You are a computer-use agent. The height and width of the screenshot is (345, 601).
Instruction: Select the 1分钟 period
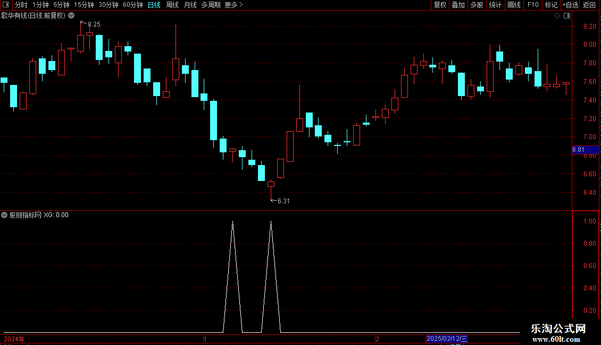pyautogui.click(x=40, y=5)
